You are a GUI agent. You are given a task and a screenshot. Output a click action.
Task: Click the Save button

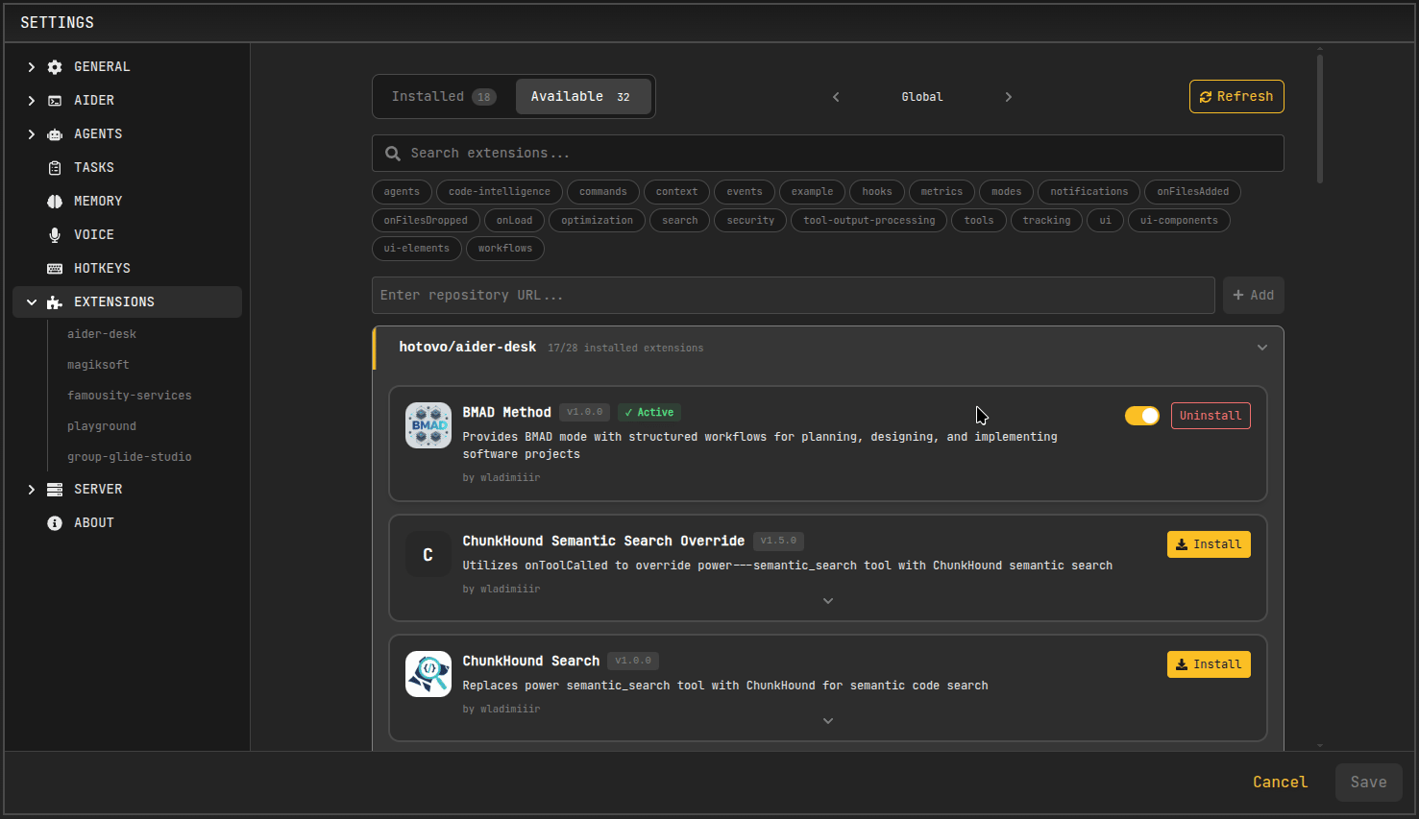pyautogui.click(x=1368, y=783)
